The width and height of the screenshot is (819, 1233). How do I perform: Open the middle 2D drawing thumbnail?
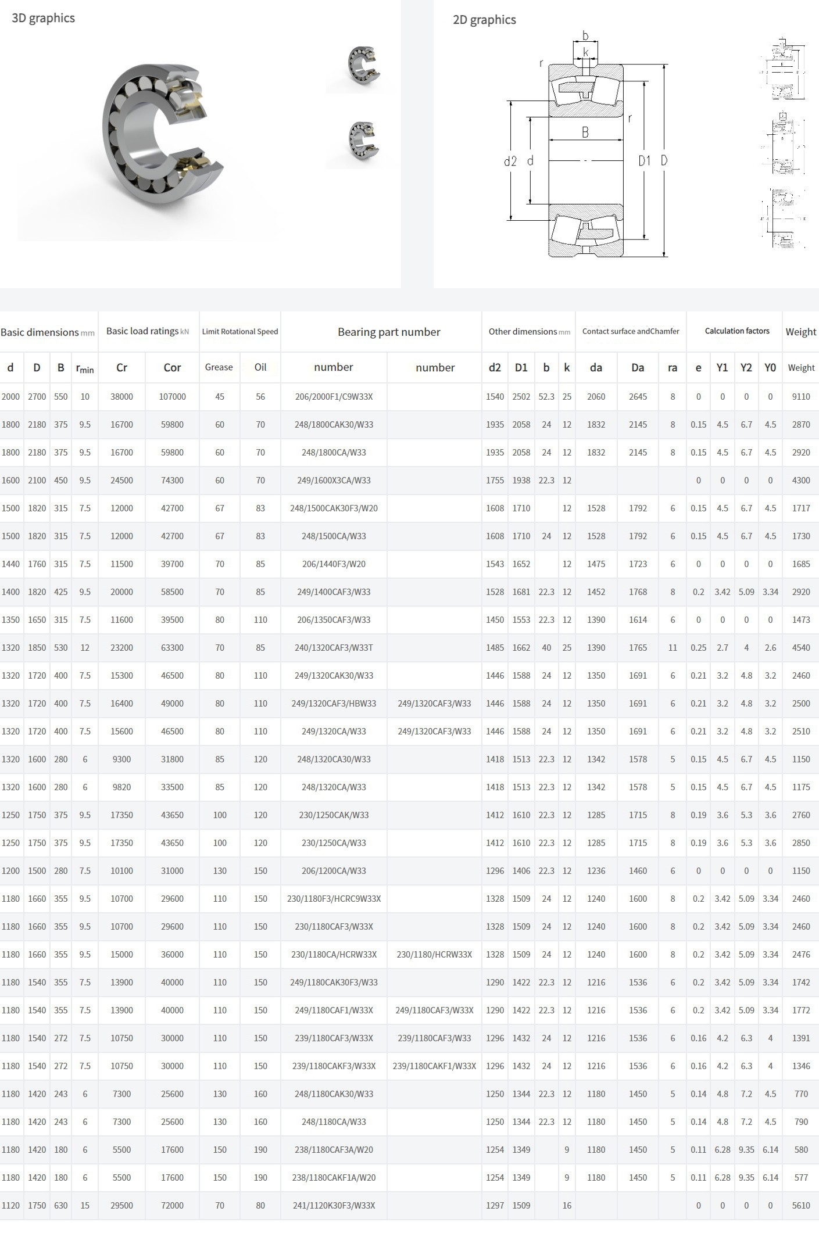(783, 144)
